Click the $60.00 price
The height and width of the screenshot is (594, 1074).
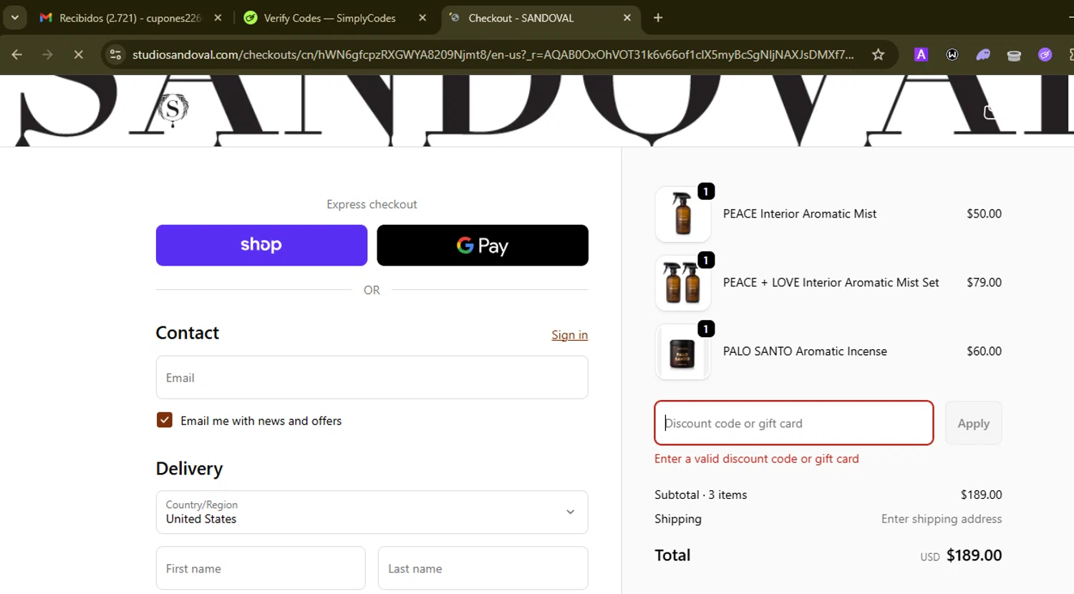(984, 351)
